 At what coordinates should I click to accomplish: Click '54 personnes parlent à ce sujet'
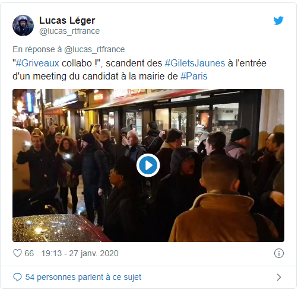click(x=83, y=277)
